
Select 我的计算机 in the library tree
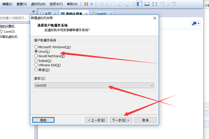click(7, 26)
